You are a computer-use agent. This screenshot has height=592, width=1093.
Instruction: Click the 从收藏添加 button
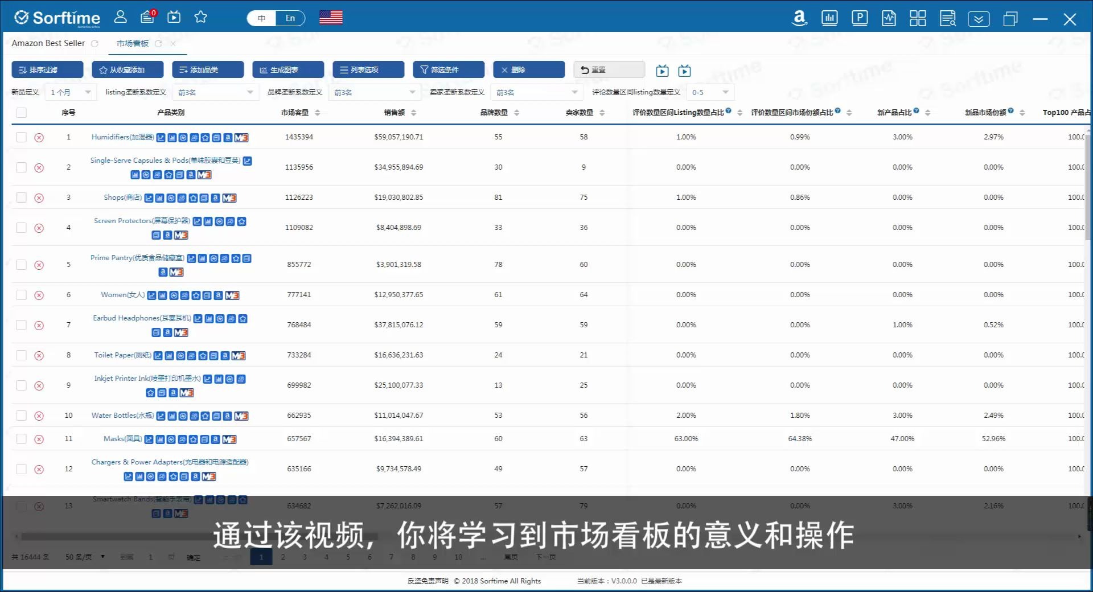[128, 69]
